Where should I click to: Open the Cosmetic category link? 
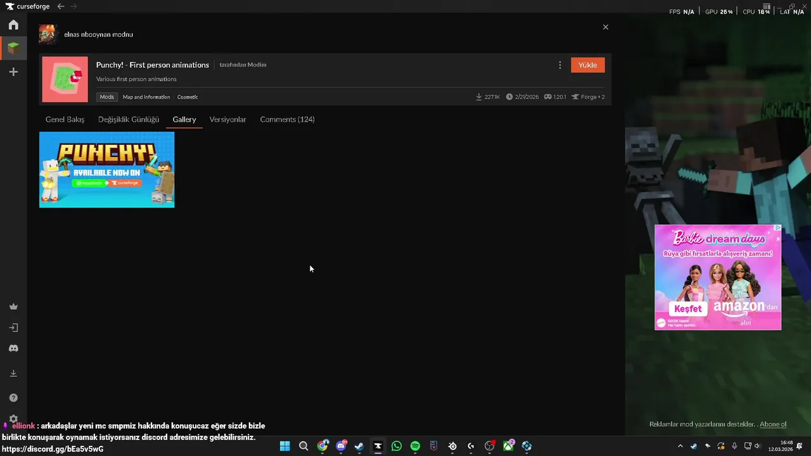188,97
